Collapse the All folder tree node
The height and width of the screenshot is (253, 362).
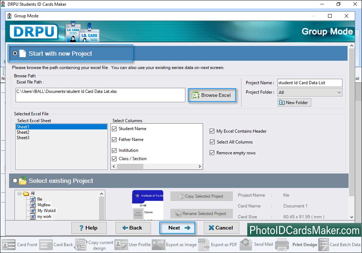(x=20, y=193)
